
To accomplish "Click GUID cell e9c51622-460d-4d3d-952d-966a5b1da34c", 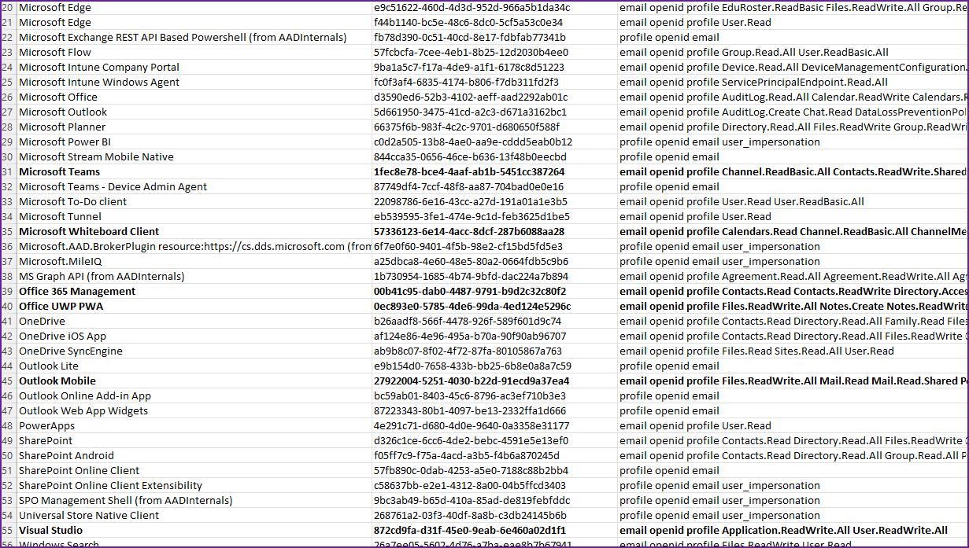I will [494, 8].
